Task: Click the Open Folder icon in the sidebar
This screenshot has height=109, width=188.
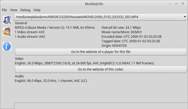Action: (7, 32)
